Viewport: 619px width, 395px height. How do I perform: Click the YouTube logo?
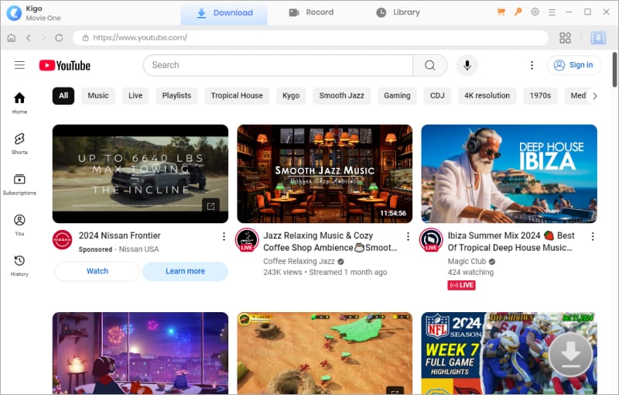[x=65, y=65]
